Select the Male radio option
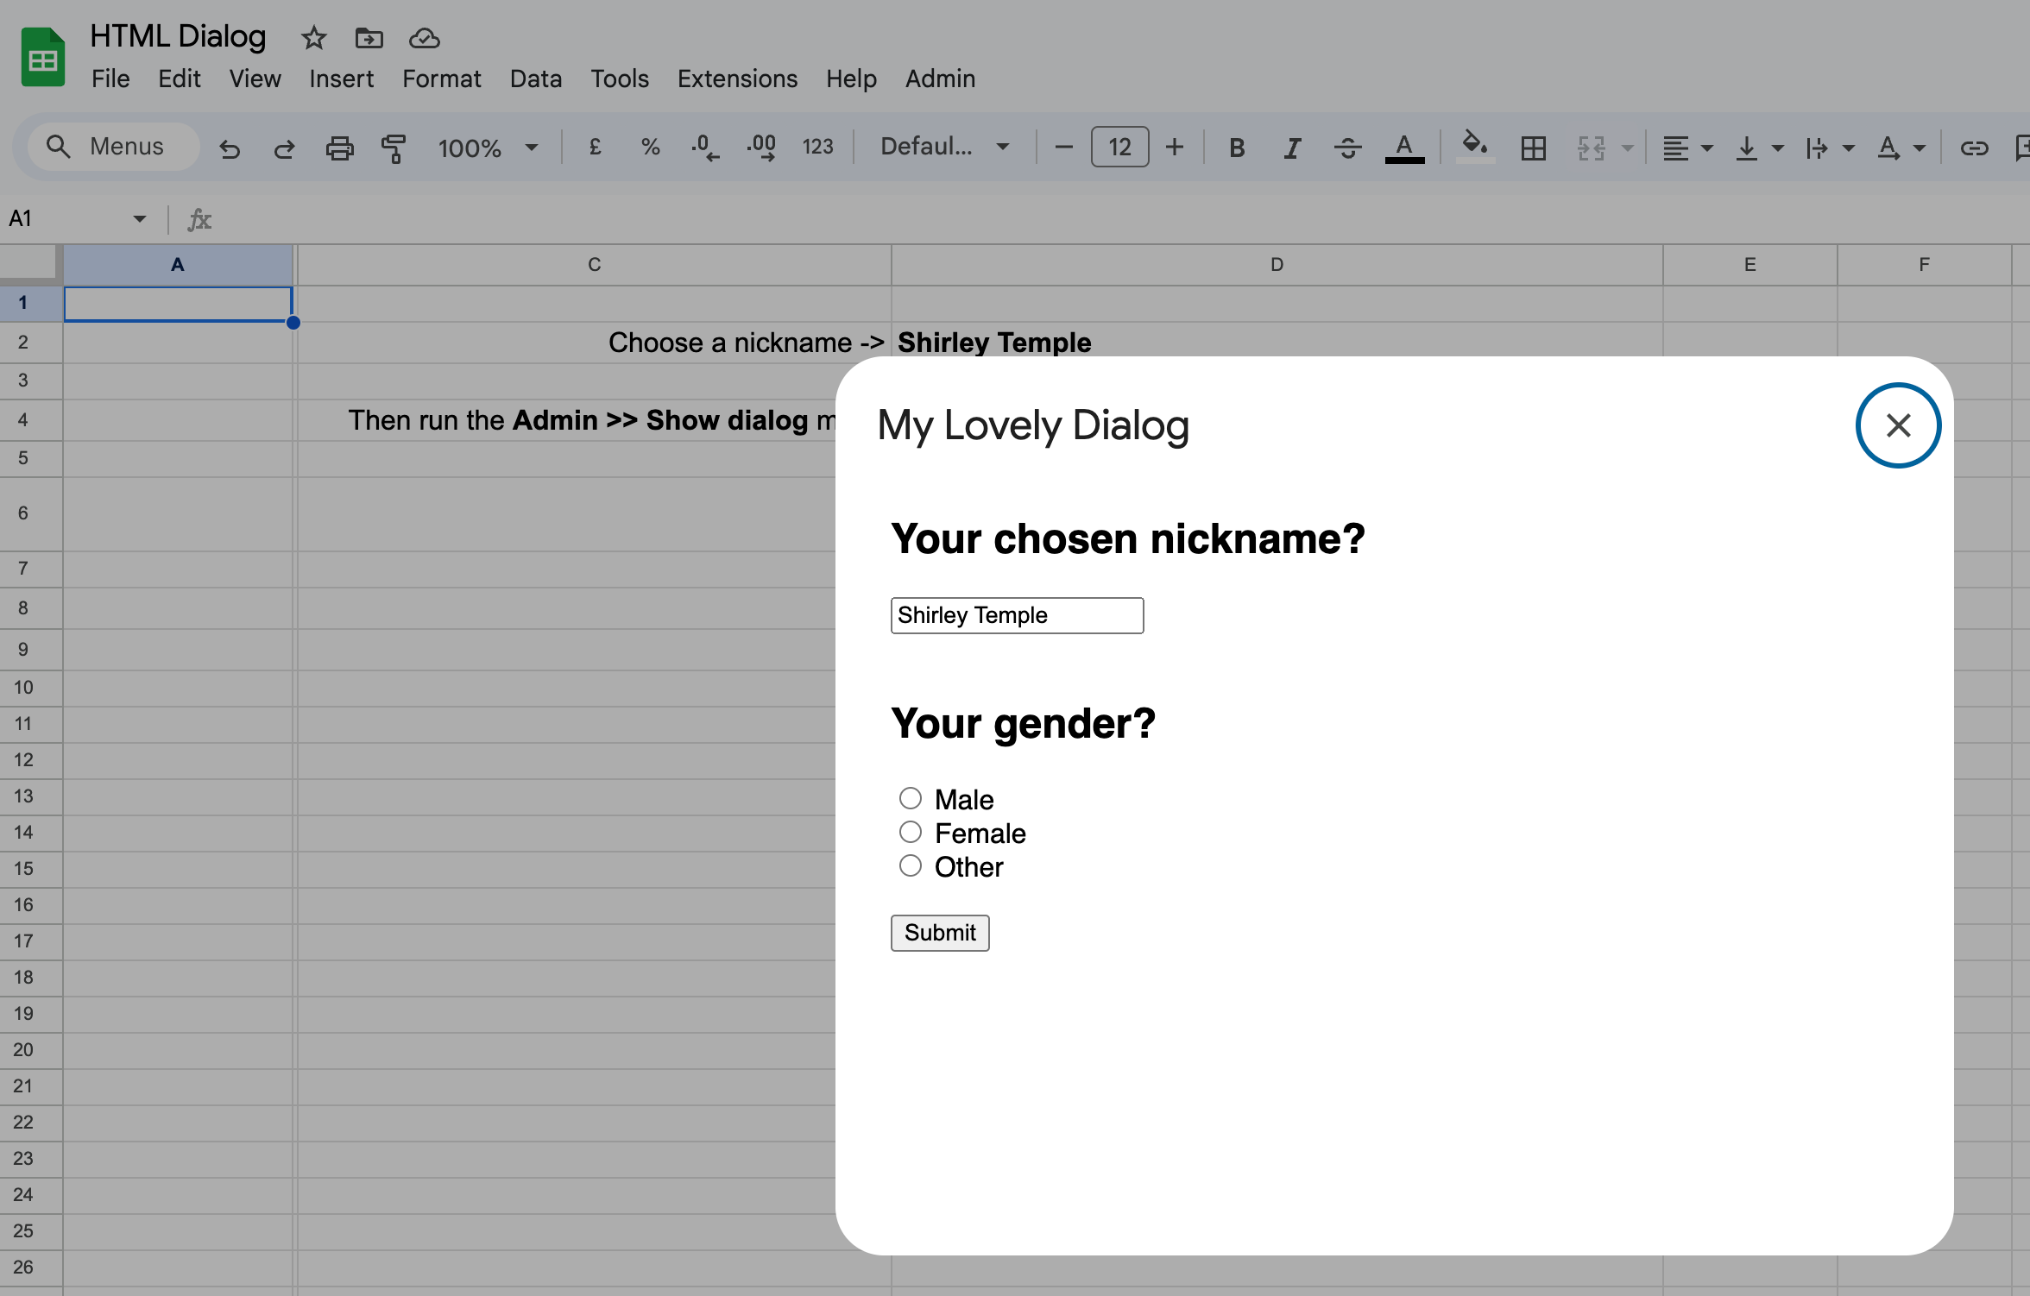Image resolution: width=2030 pixels, height=1296 pixels. click(911, 798)
